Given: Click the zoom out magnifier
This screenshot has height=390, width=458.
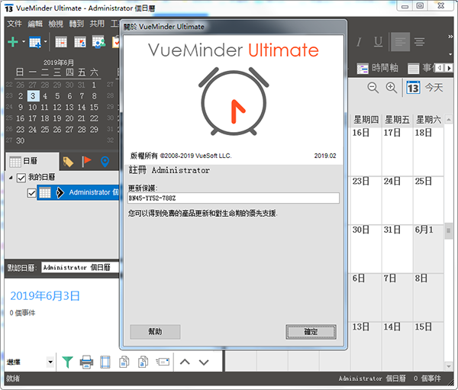Looking at the screenshot, I should (x=373, y=87).
